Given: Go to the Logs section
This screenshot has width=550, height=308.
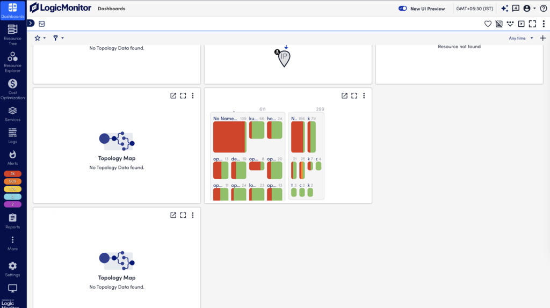Looking at the screenshot, I should (13, 136).
